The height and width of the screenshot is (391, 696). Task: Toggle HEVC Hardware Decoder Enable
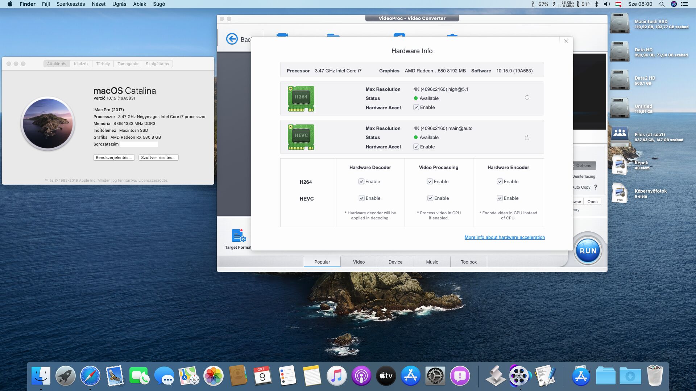tap(361, 198)
